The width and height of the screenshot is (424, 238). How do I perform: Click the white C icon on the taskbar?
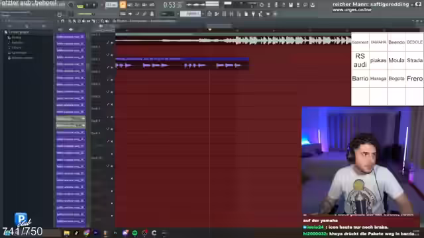tap(154, 233)
